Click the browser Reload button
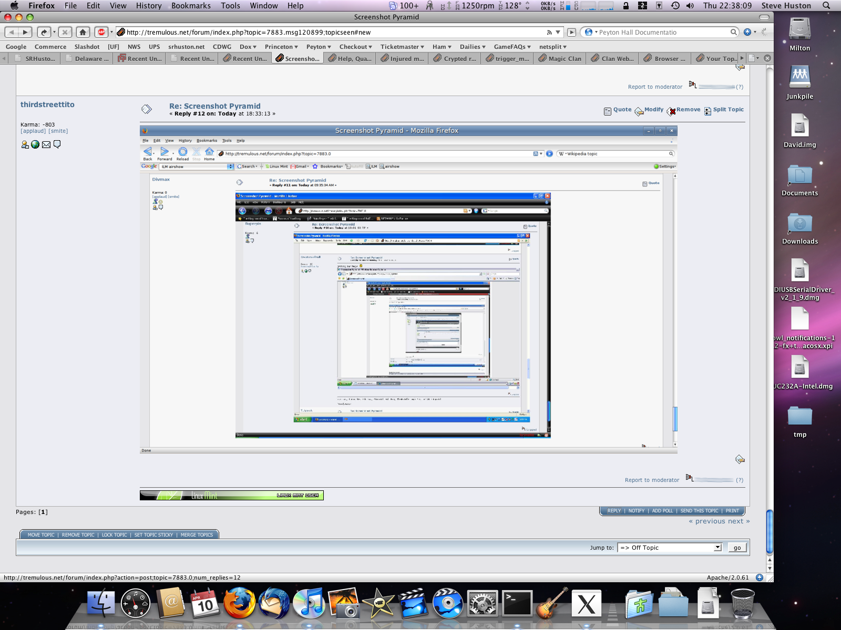Screen dimensions: 841x630 [44, 32]
